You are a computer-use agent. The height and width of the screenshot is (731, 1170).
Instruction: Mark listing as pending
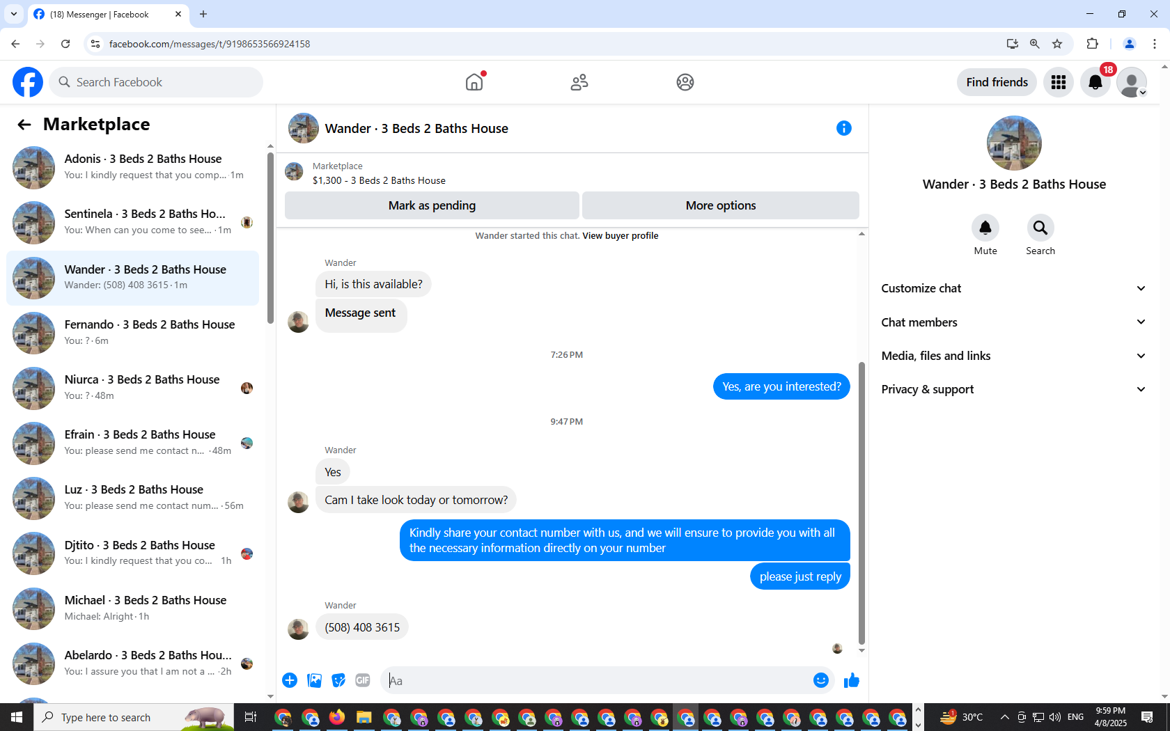(x=432, y=205)
